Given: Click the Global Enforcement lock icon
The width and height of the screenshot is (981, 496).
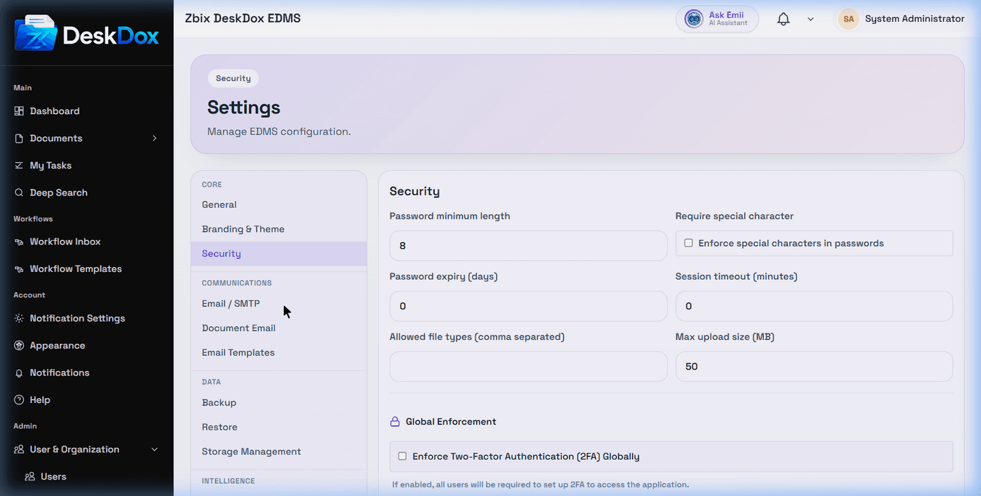Looking at the screenshot, I should click(x=395, y=421).
